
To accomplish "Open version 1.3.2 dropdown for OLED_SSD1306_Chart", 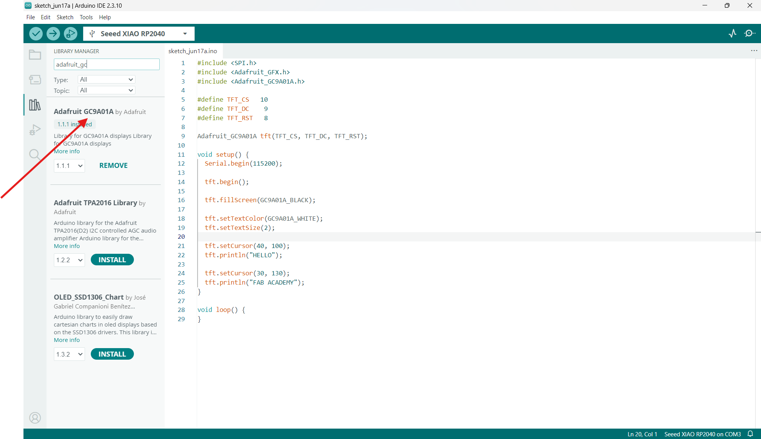I will (x=69, y=354).
